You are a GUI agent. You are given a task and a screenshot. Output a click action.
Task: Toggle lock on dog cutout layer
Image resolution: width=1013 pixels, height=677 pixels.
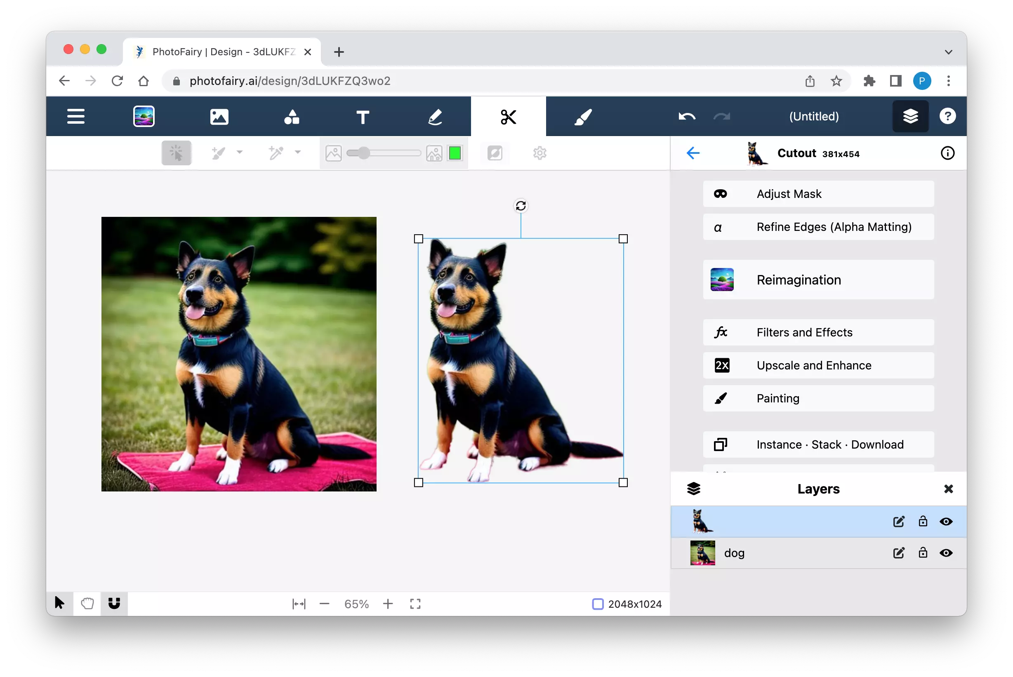(x=924, y=521)
